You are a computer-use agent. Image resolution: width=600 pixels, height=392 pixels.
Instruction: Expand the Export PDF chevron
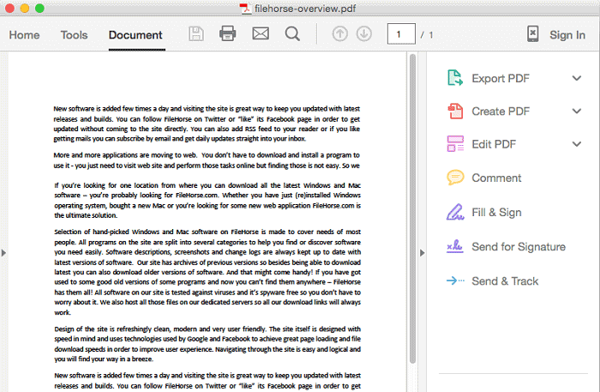point(576,79)
